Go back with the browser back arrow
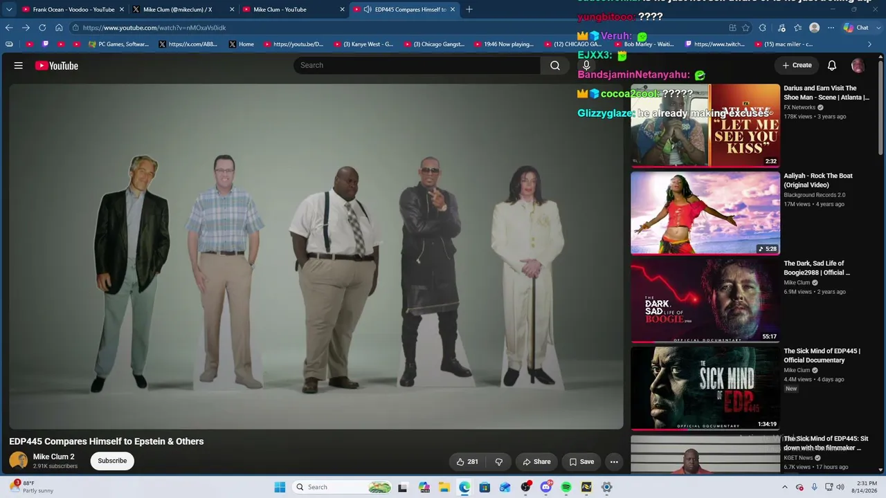Viewport: 886px width, 498px height. 9,28
